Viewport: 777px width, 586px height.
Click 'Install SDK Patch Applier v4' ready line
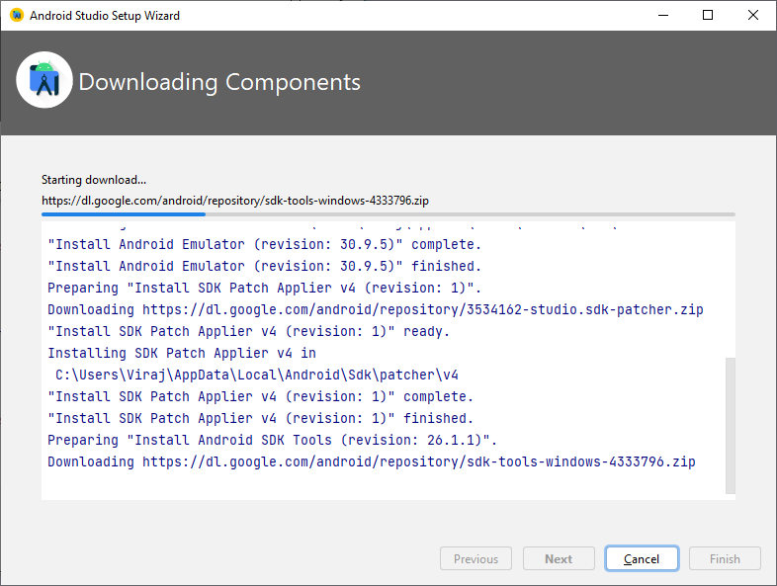click(x=248, y=331)
